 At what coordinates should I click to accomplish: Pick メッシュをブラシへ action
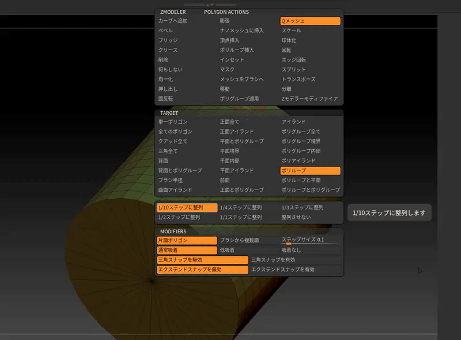tap(241, 79)
